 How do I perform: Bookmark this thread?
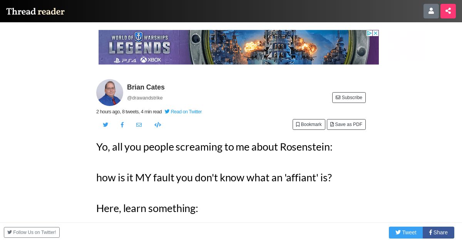309,124
